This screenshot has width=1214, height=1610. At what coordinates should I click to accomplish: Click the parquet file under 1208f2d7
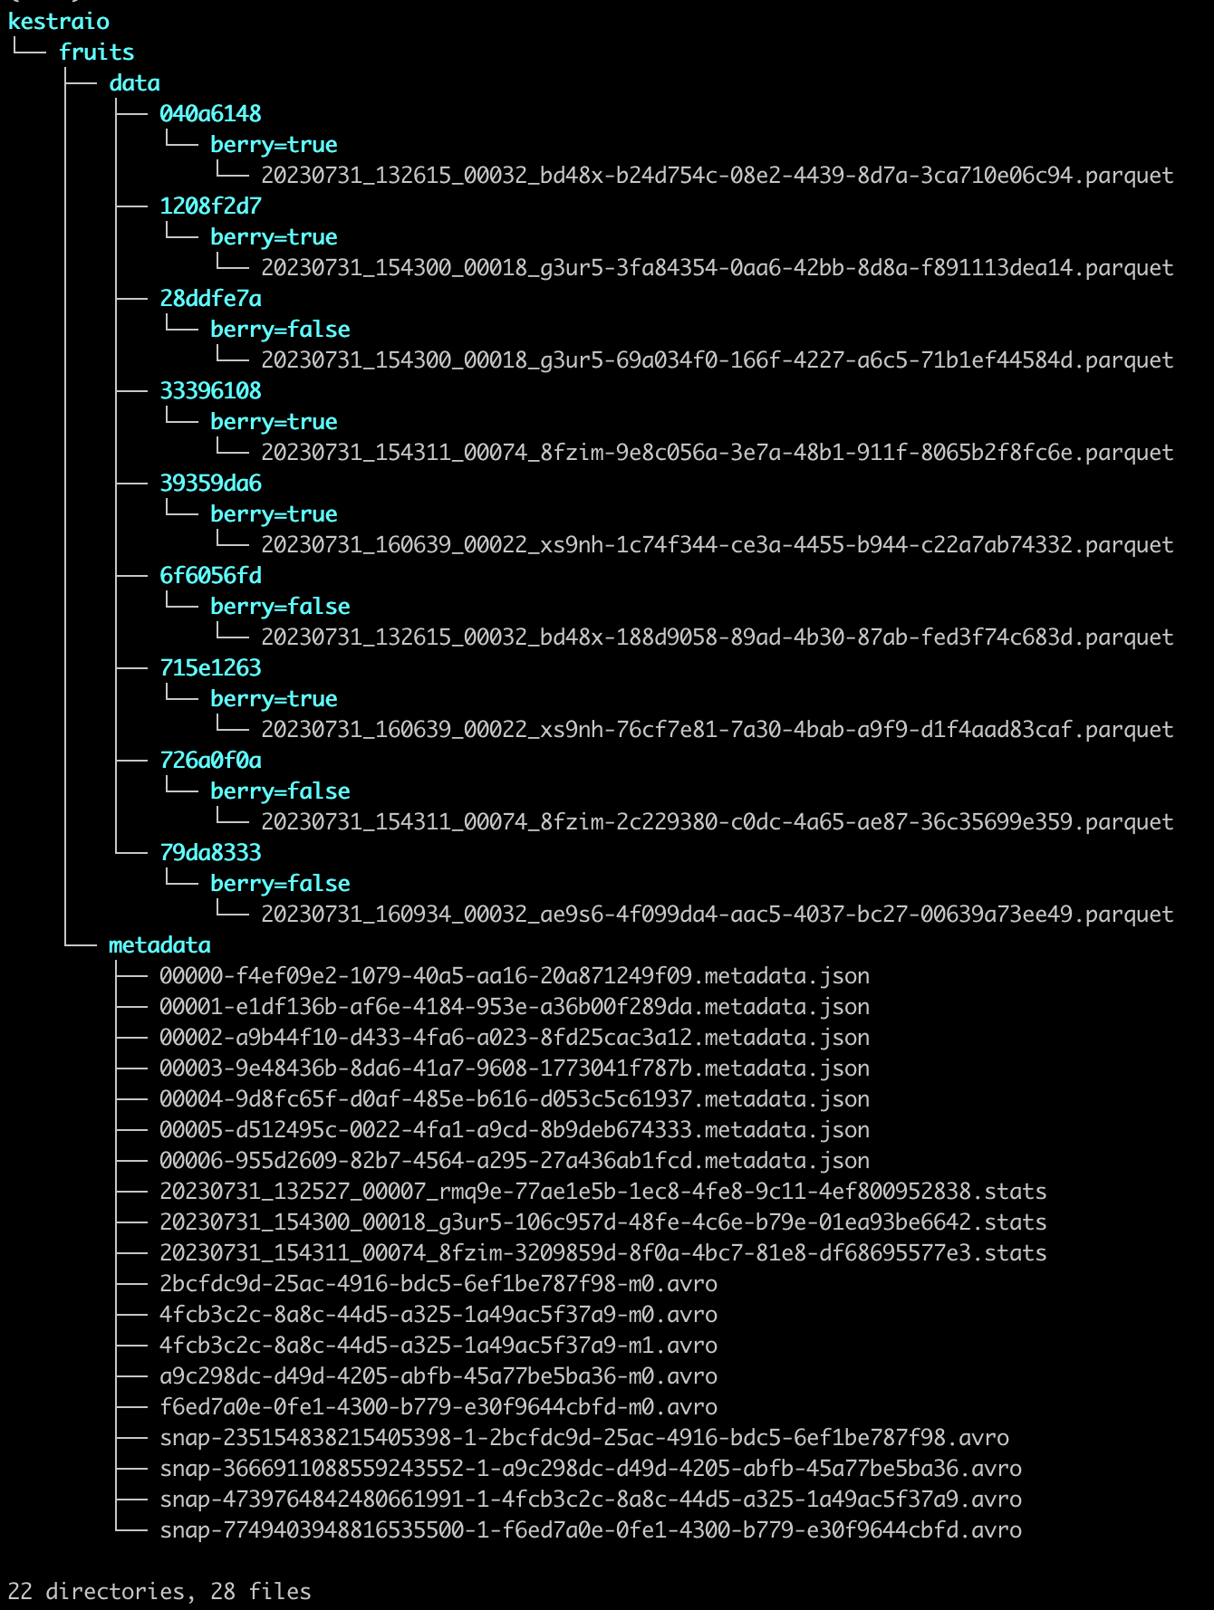coord(717,268)
